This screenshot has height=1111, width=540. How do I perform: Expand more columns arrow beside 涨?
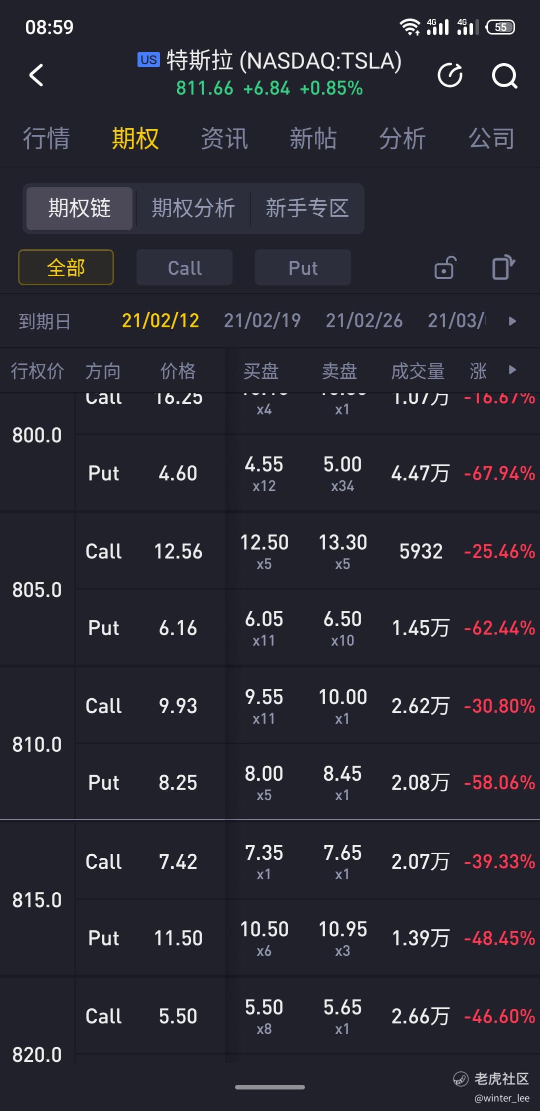click(x=512, y=370)
